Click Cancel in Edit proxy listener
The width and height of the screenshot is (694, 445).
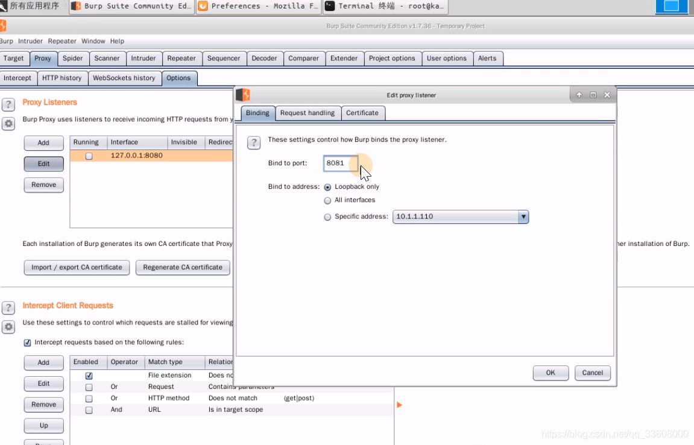pos(592,373)
